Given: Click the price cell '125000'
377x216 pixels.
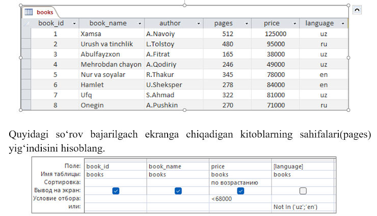Looking at the screenshot, I should pos(276,34).
